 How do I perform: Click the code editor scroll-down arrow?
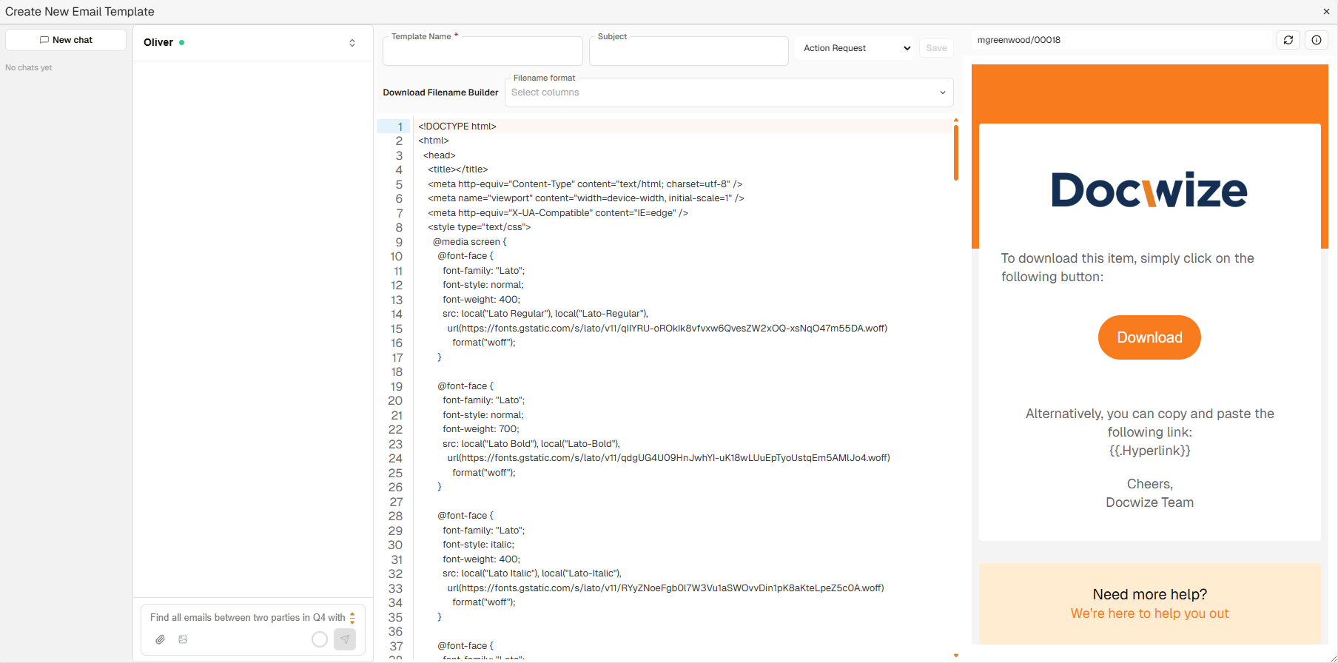[956, 656]
